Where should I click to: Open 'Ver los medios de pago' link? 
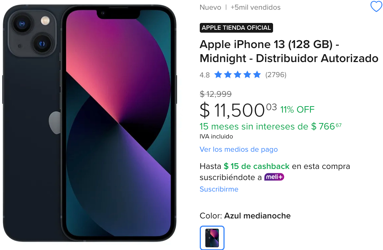click(x=239, y=149)
